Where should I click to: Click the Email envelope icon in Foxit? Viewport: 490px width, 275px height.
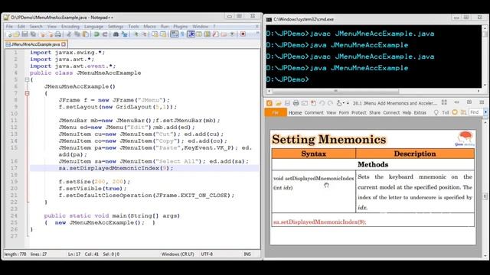coord(305,103)
